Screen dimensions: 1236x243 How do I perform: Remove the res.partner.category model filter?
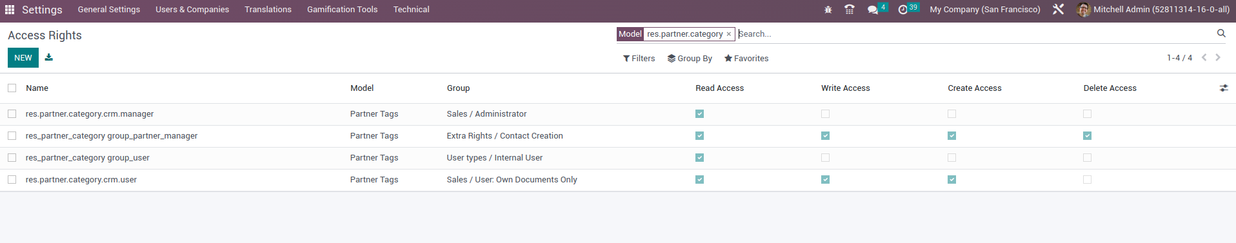coord(729,34)
